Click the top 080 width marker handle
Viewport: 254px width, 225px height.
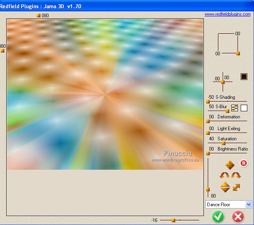[38, 15]
